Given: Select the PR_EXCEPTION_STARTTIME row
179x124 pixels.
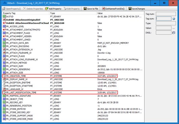Looking at the screenshot, I should [x=73, y=86].
